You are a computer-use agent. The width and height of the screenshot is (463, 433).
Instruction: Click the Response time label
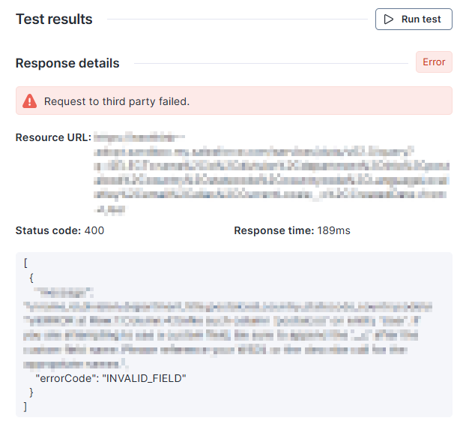click(273, 230)
